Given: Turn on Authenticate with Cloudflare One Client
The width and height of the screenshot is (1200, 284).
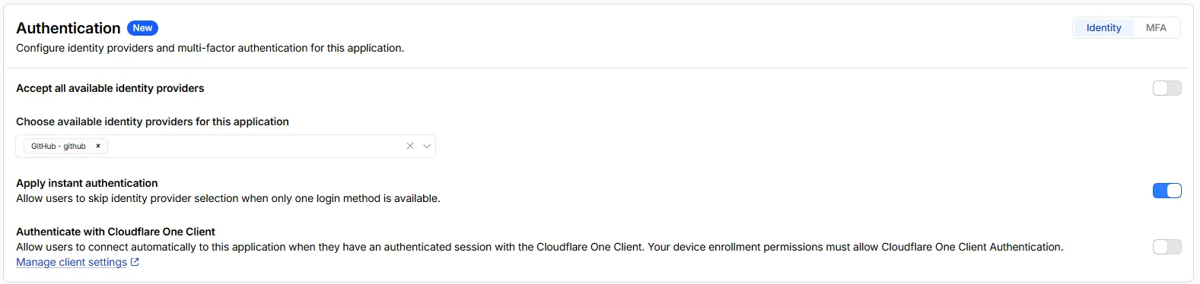Looking at the screenshot, I should pos(1167,247).
